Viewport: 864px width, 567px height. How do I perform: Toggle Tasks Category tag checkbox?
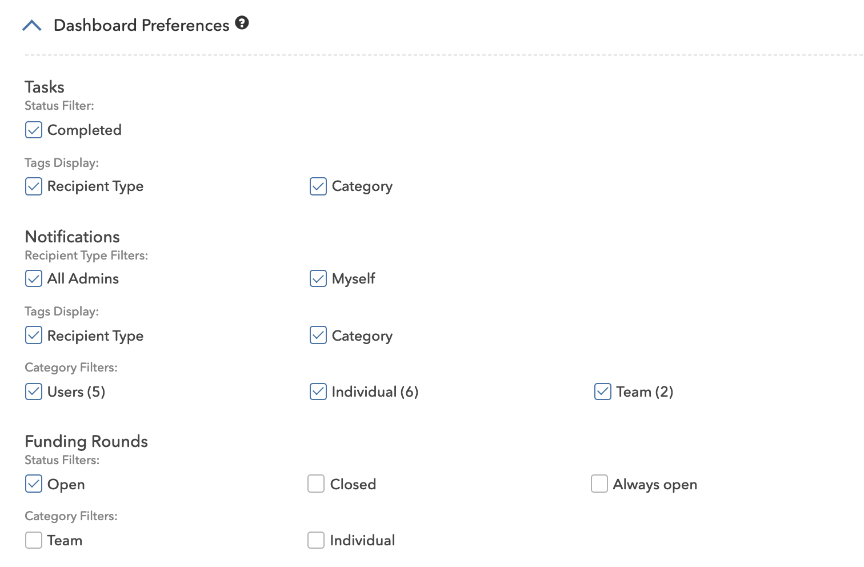pos(318,186)
